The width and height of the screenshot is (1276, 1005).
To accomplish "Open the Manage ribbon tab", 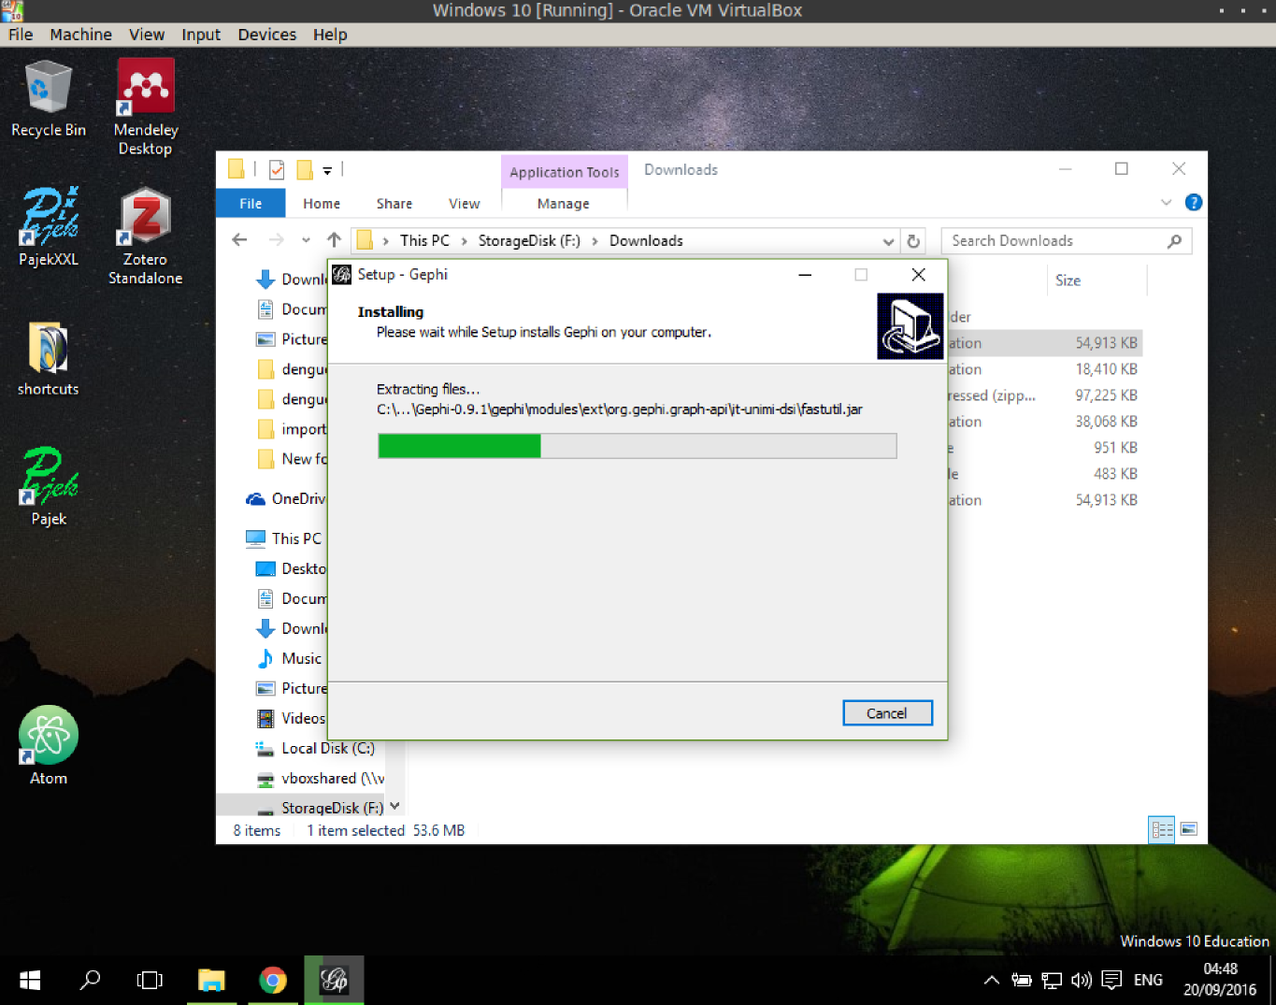I will point(564,204).
